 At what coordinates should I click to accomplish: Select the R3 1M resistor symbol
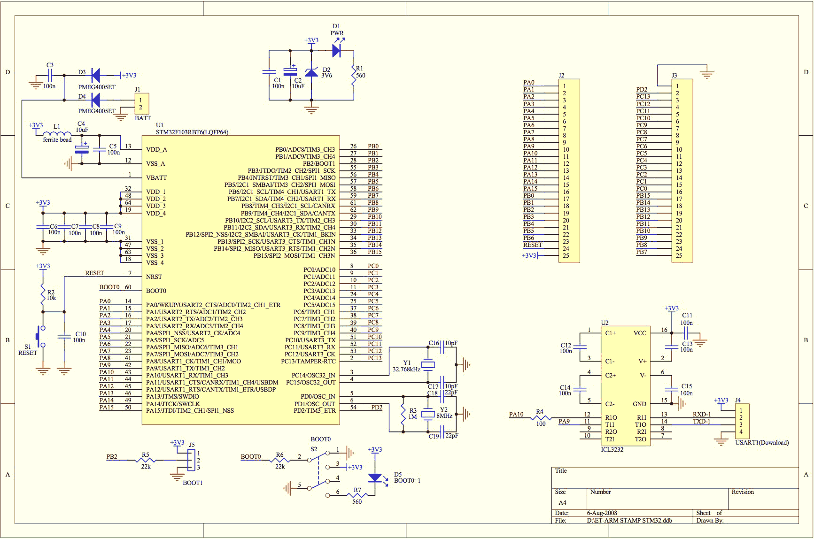coord(403,414)
